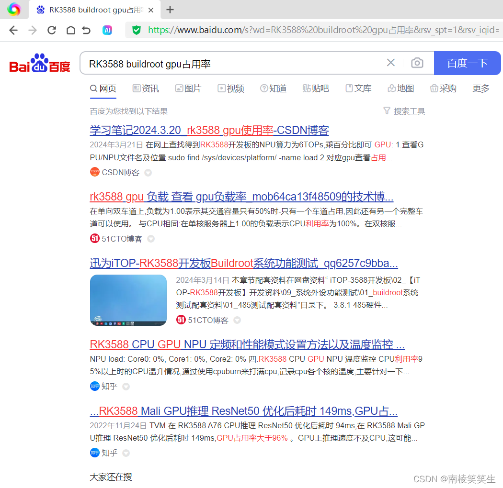This screenshot has height=488, width=503.
Task: Open a new browser tab with plus button
Action: click(x=170, y=9)
